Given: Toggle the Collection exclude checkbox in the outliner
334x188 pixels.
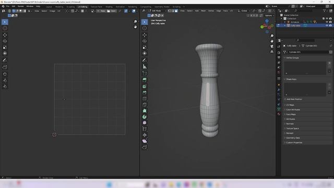Looking at the screenshot, I should pyautogui.click(x=324, y=19).
